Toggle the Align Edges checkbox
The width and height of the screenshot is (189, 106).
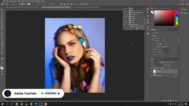coord(82,4)
